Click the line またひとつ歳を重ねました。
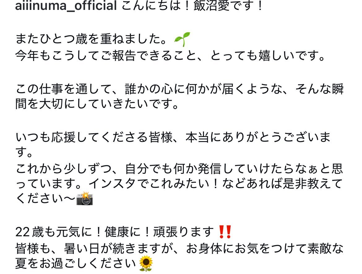The height and width of the screenshot is (274, 362). (x=91, y=39)
